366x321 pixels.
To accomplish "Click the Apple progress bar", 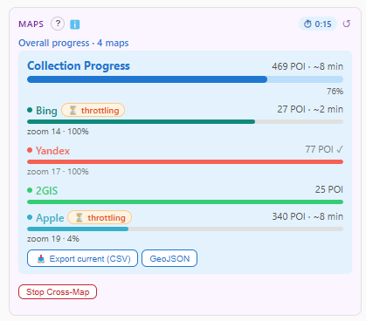I will click(185, 229).
